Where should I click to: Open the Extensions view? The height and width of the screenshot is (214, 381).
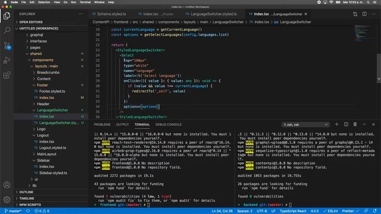(x=7, y=75)
